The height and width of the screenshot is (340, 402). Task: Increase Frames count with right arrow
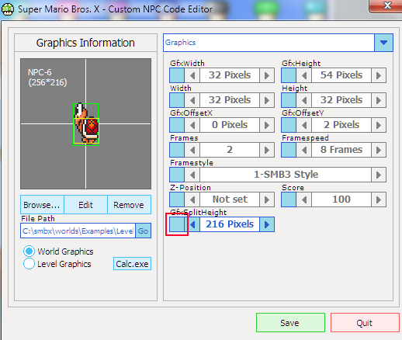click(x=267, y=150)
